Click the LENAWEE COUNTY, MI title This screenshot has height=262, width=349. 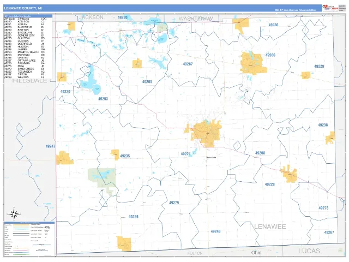coord(23,8)
